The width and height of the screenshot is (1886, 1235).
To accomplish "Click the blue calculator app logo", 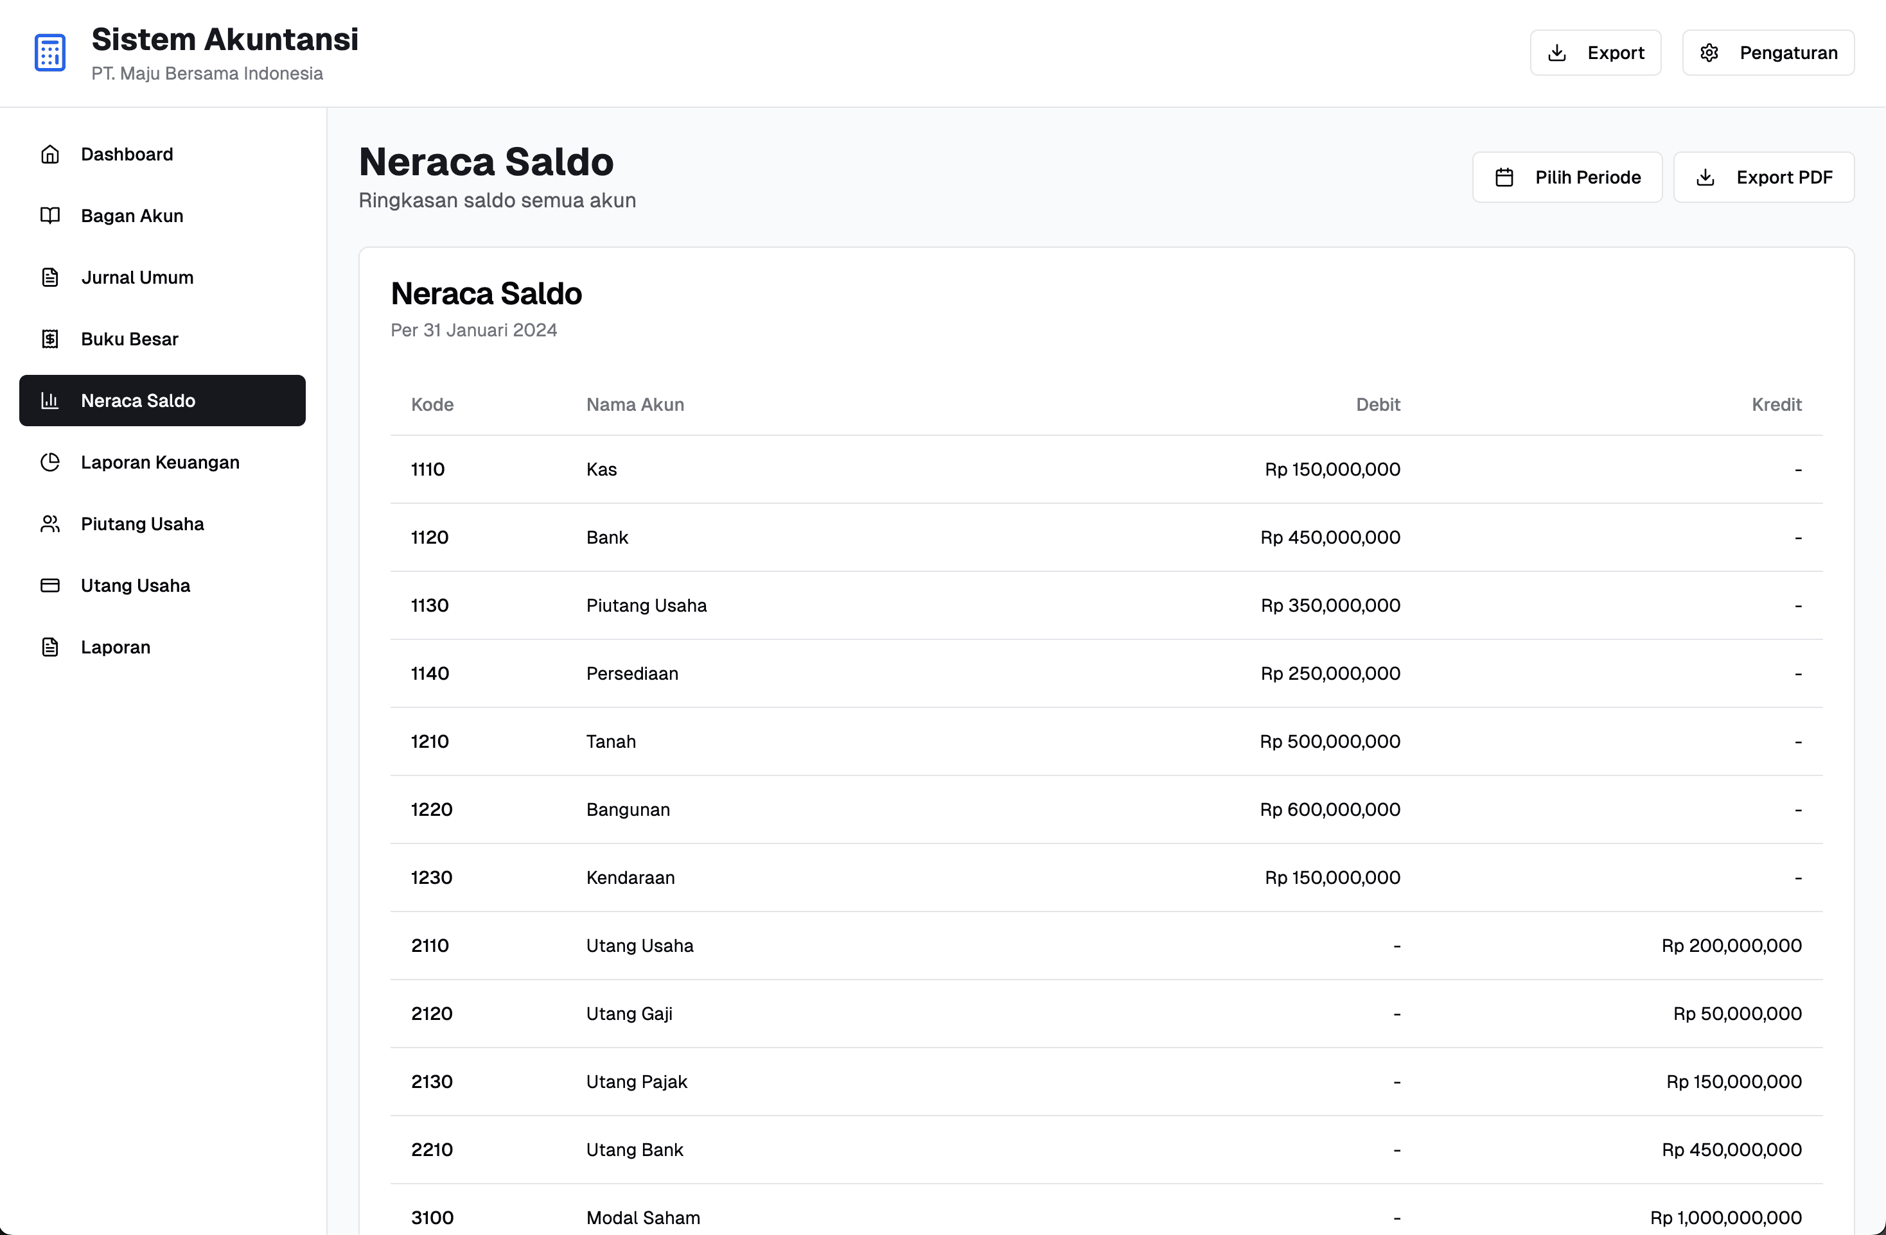I will pyautogui.click(x=50, y=52).
